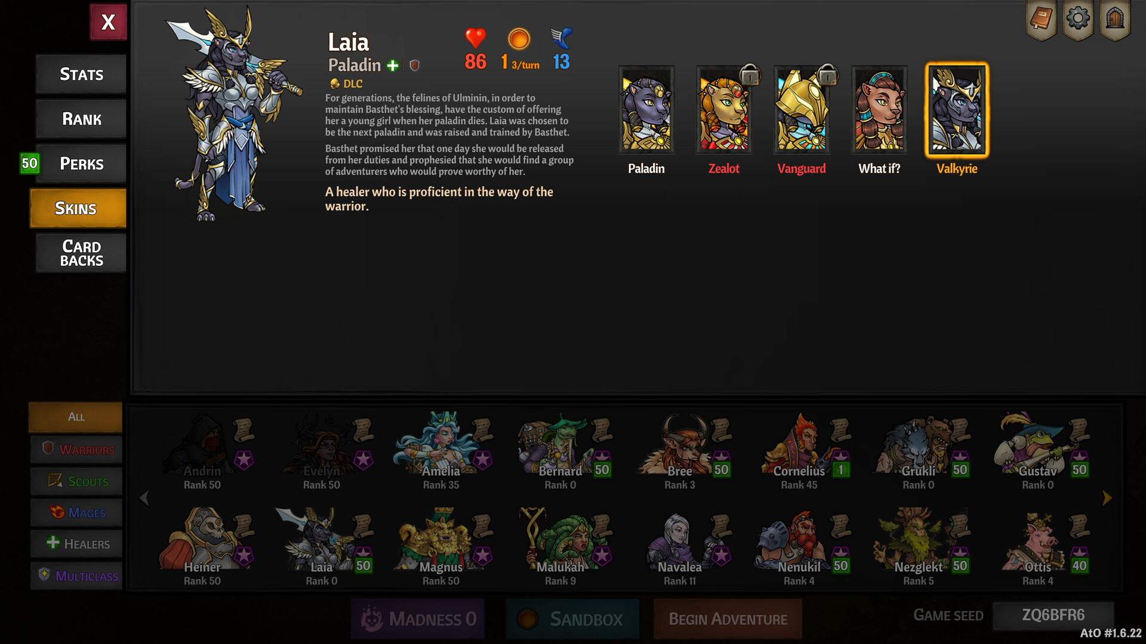1146x644 pixels.
Task: Click Begin Adventure button
Action: click(x=728, y=619)
